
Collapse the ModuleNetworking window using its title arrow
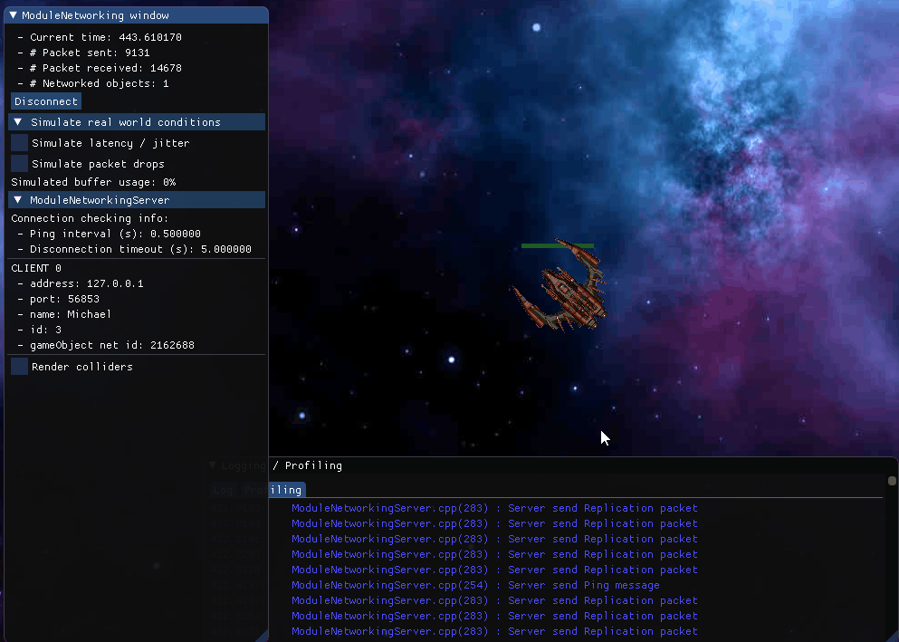click(x=14, y=15)
